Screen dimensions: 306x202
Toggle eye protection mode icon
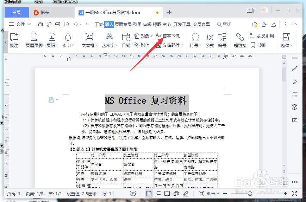(x=133, y=194)
